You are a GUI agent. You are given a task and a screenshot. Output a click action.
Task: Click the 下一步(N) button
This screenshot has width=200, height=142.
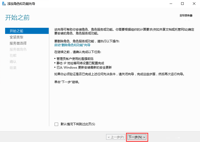[x=137, y=137]
